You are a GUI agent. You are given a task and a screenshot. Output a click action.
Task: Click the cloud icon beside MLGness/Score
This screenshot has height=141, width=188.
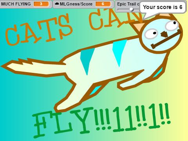[x=57, y=4]
